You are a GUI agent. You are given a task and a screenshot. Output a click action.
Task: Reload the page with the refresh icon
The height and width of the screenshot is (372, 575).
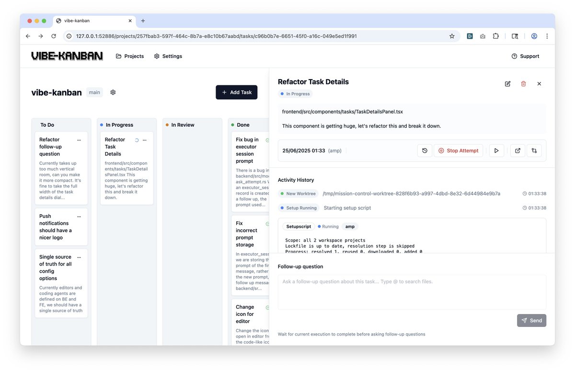click(54, 36)
